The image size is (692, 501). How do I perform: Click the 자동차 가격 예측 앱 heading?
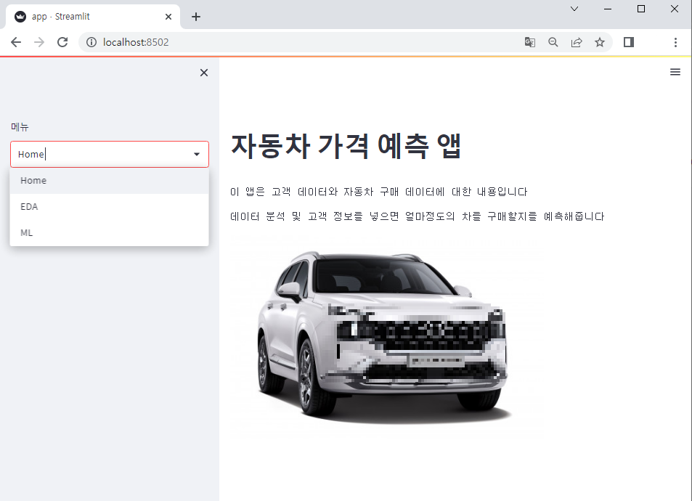click(346, 146)
